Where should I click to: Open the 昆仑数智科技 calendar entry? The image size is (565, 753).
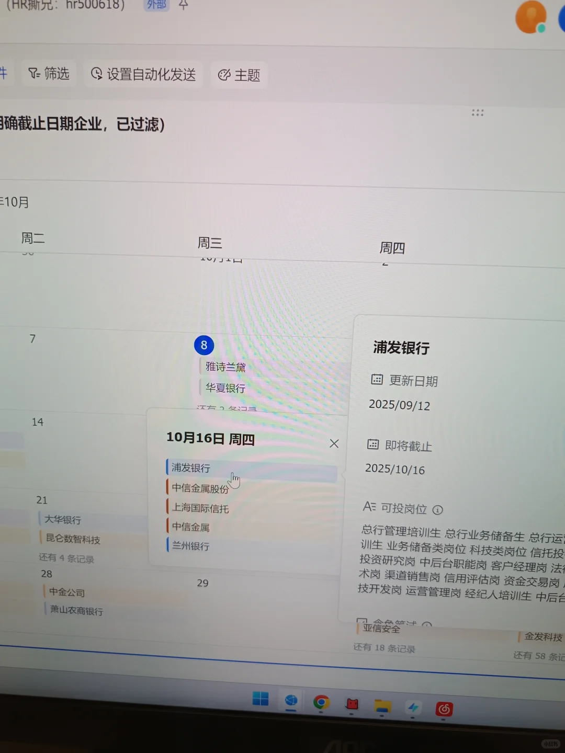pyautogui.click(x=72, y=539)
